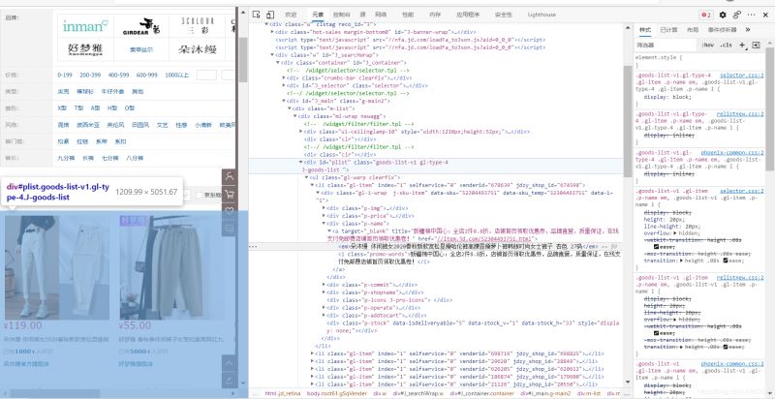Image resolution: width=775 pixels, height=399 pixels.
Task: Open DevTools settings gear
Action: 723,15
